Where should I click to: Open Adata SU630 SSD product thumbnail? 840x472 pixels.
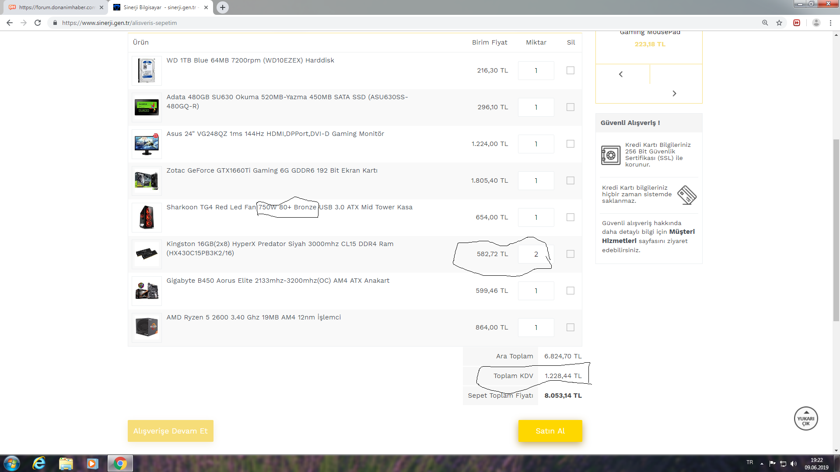pos(147,107)
